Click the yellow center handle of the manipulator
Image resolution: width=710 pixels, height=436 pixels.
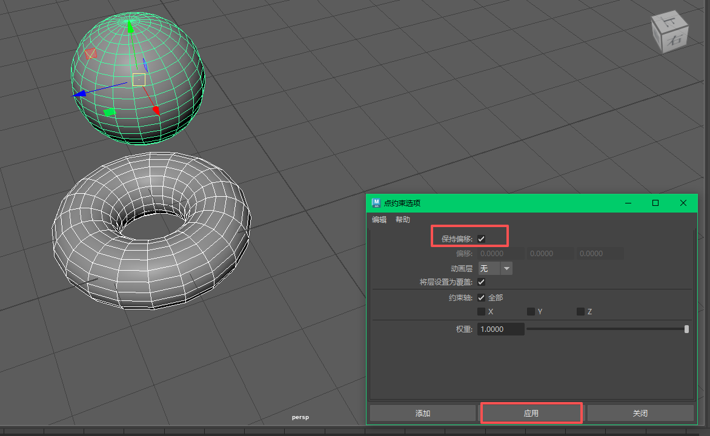tap(139, 80)
